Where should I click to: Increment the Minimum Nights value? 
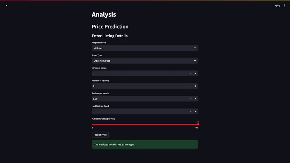coord(195,73)
